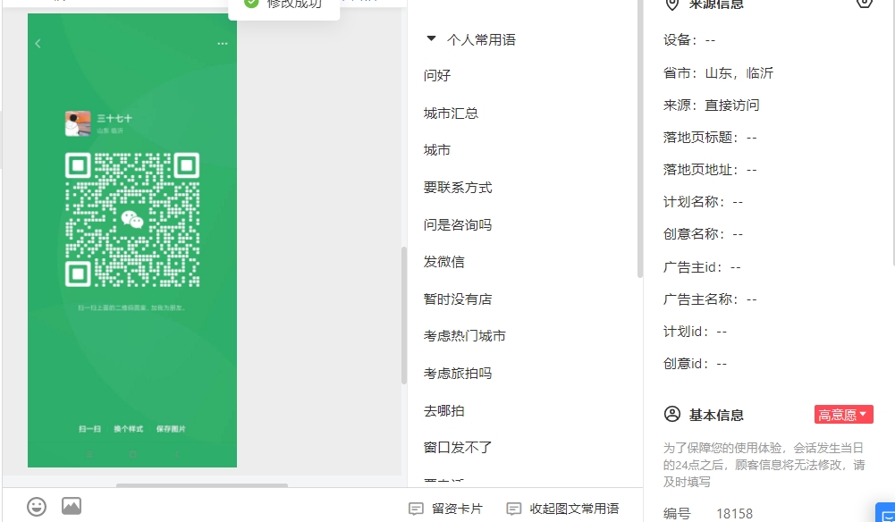Click the 留资卡片 card icon
Image resolution: width=895 pixels, height=522 pixels.
pyautogui.click(x=416, y=509)
